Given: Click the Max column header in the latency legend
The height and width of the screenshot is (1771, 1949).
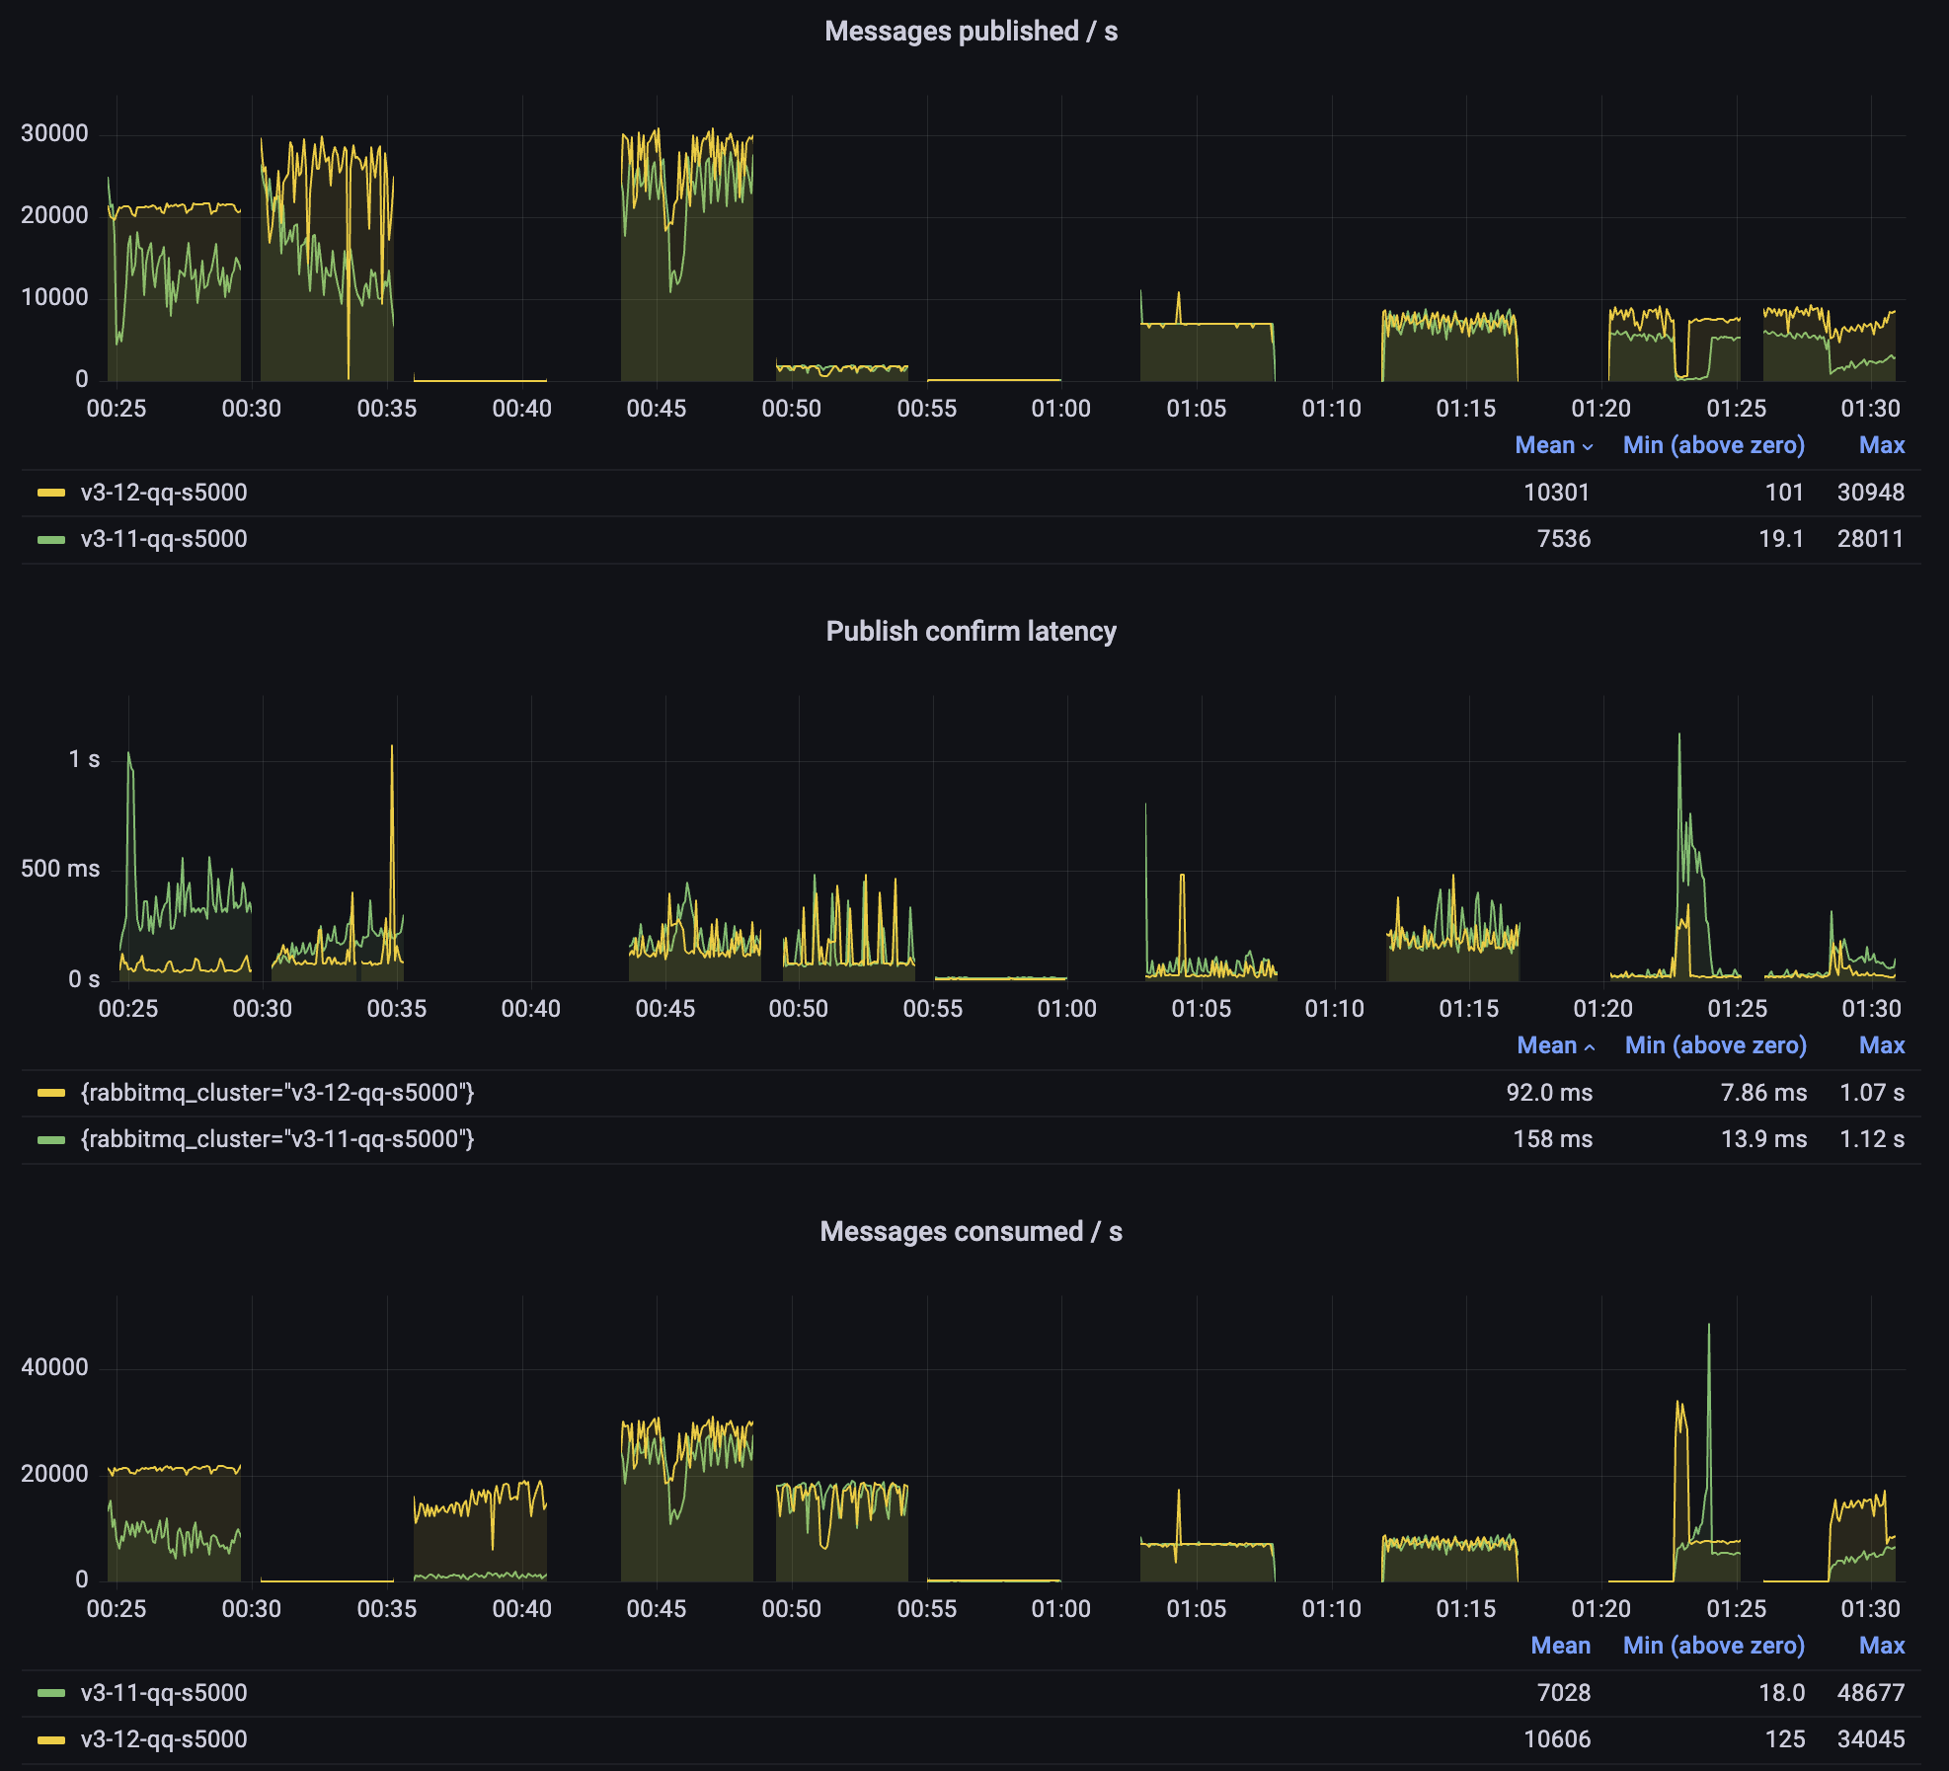Looking at the screenshot, I should coord(1881,1044).
